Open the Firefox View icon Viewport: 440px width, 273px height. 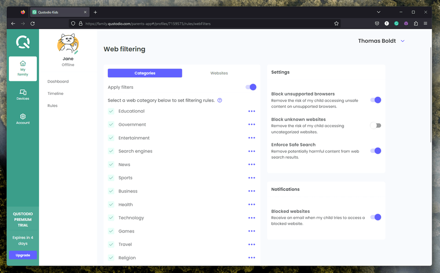coord(23,12)
